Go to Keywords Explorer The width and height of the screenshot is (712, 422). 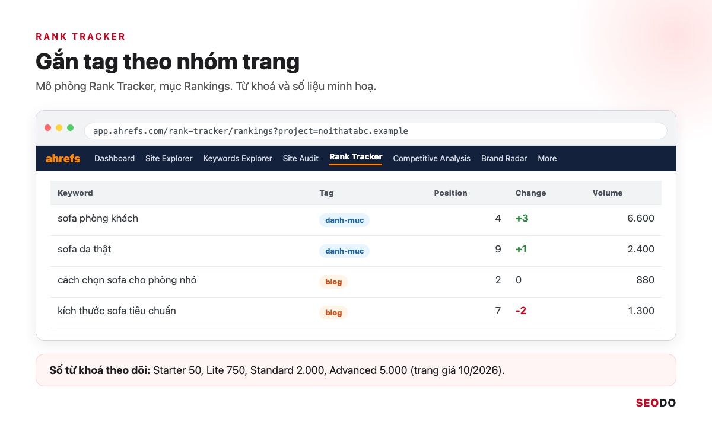coord(237,158)
